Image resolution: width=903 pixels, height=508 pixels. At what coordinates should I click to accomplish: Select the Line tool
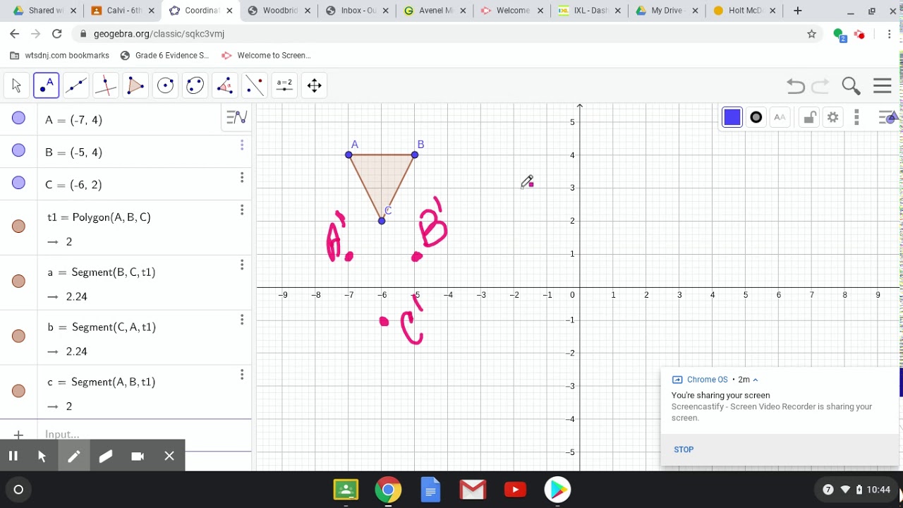(x=76, y=85)
